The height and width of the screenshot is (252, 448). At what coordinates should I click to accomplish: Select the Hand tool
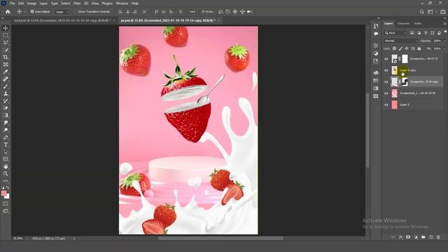click(x=6, y=167)
